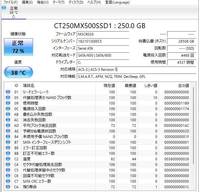Image resolution: width=199 pixels, height=192 pixels.
Task: Click the status orb for row 01 リードエラーレート
Action: [x=8, y=92]
